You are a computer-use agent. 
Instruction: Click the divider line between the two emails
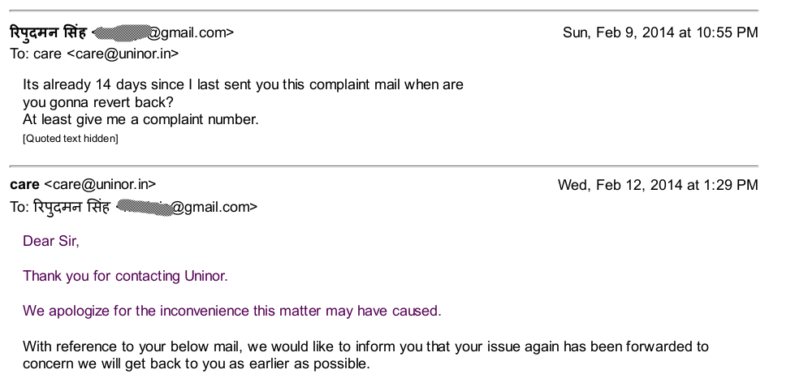[x=384, y=166]
